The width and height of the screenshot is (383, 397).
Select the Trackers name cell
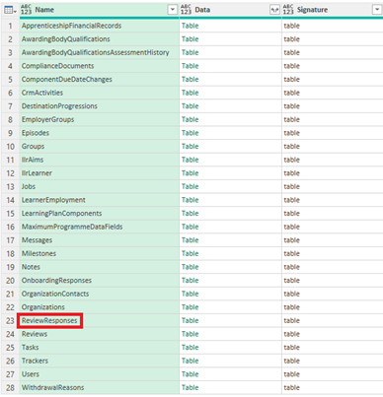[x=100, y=361]
